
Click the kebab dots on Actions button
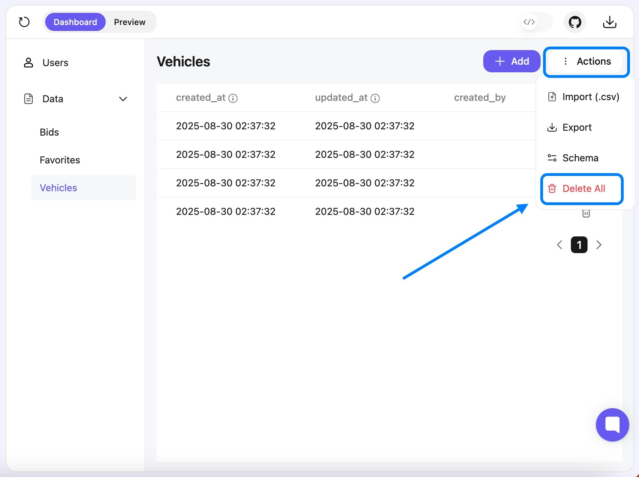coord(565,61)
